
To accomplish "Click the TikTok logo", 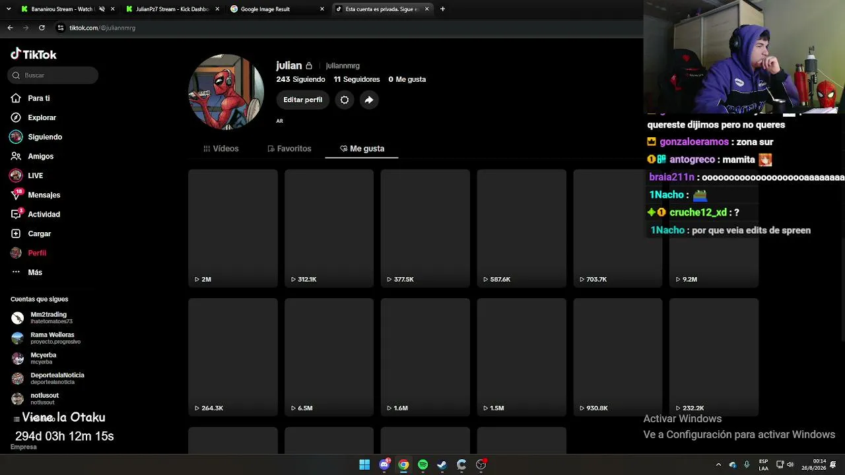I will tap(33, 55).
